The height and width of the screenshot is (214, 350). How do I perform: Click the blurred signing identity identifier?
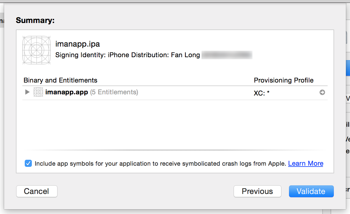tap(227, 55)
